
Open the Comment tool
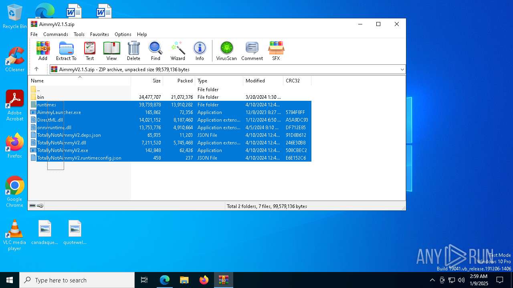(x=252, y=51)
